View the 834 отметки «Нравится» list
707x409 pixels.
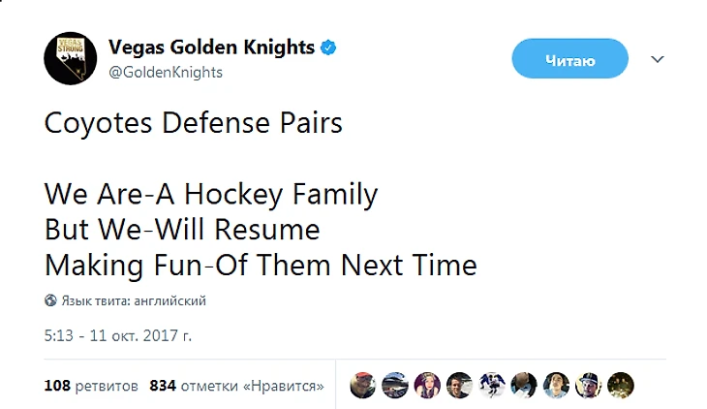coord(236,385)
